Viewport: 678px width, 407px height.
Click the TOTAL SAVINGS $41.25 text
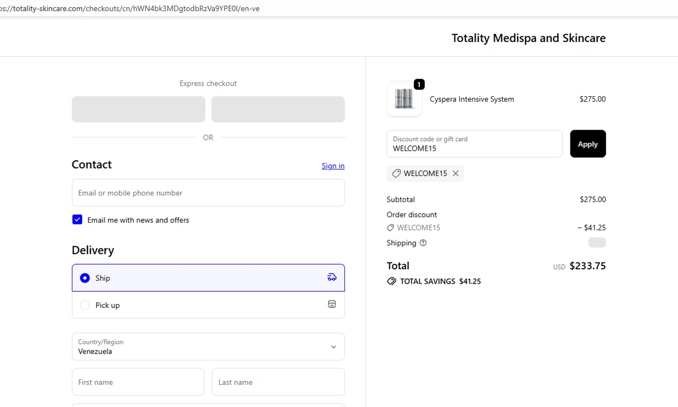[x=441, y=281]
